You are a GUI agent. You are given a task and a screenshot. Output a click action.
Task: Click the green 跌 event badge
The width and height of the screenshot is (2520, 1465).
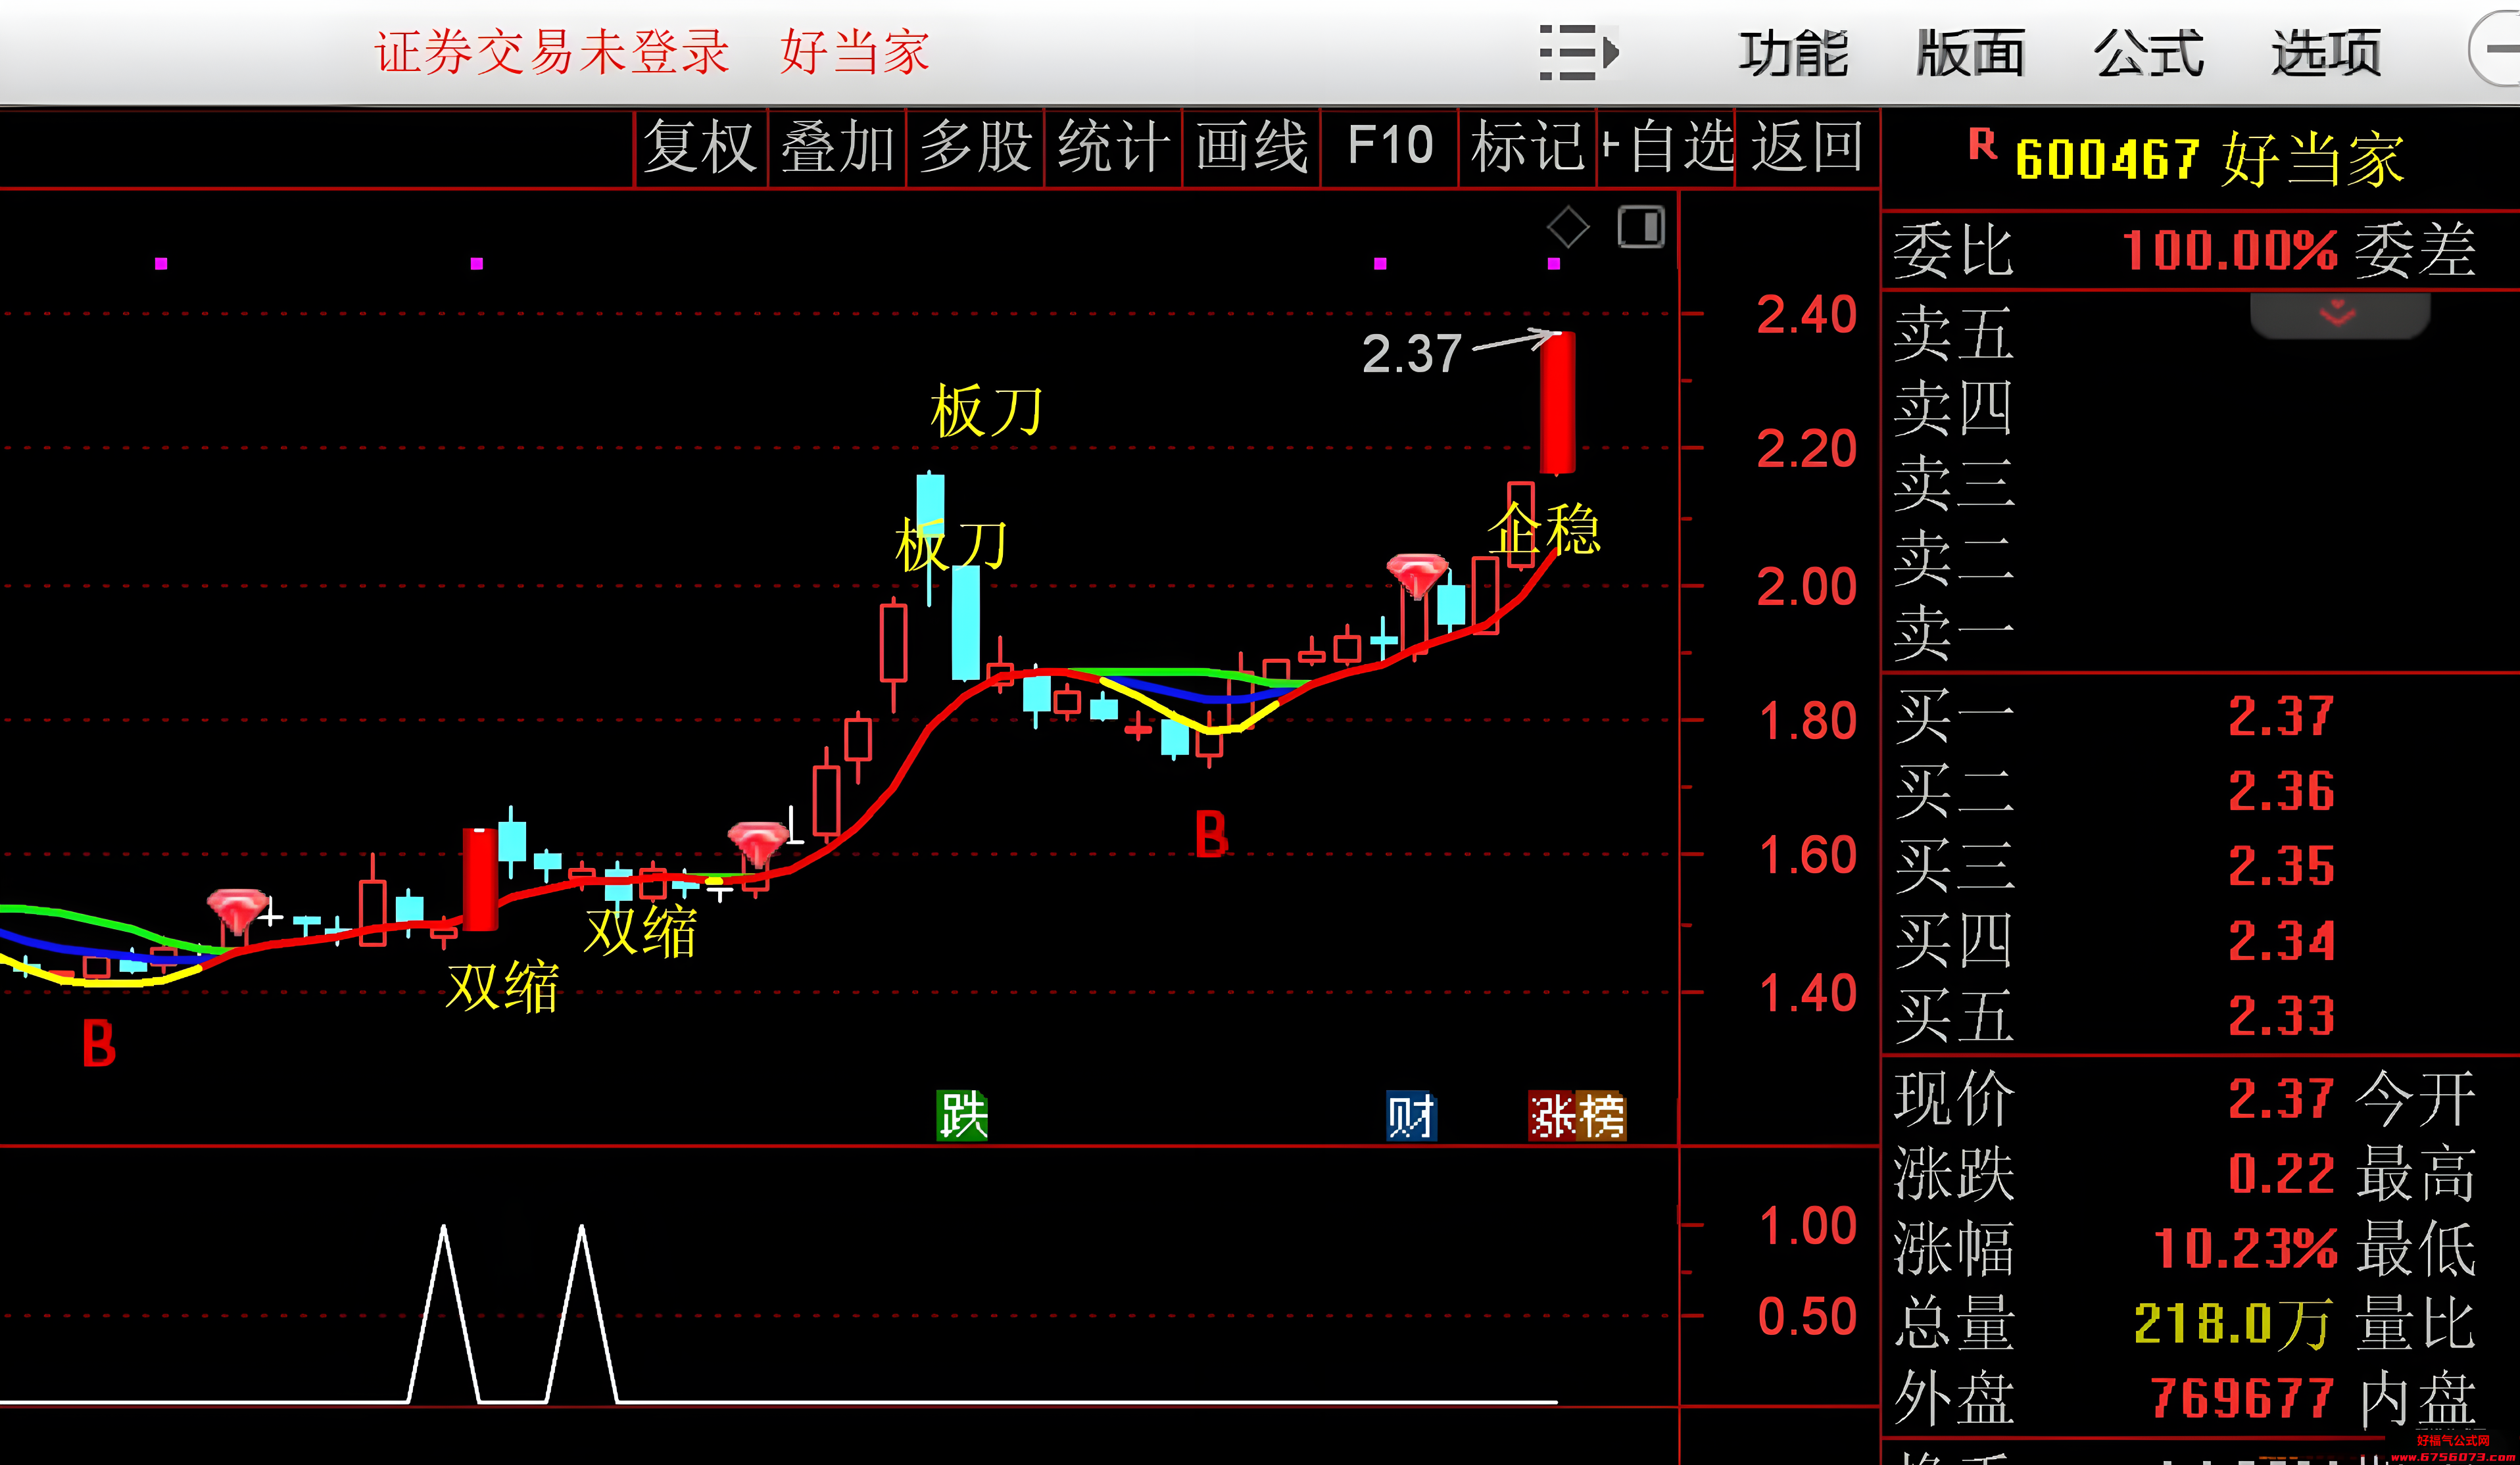tap(962, 1115)
